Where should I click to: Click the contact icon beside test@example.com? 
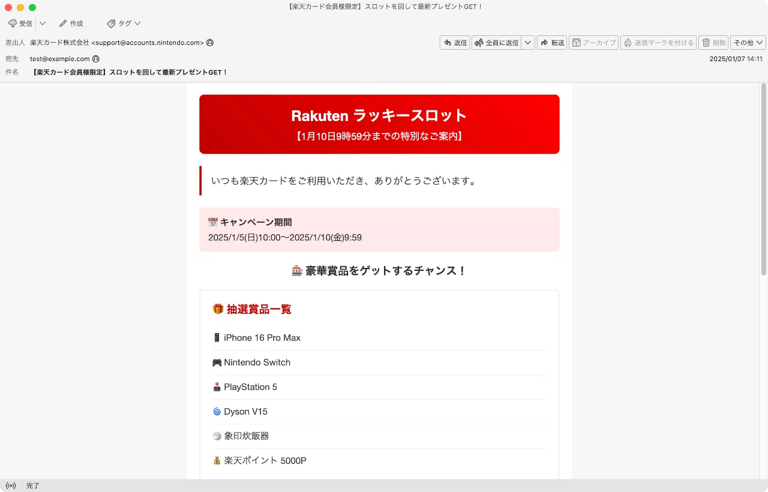click(x=95, y=59)
